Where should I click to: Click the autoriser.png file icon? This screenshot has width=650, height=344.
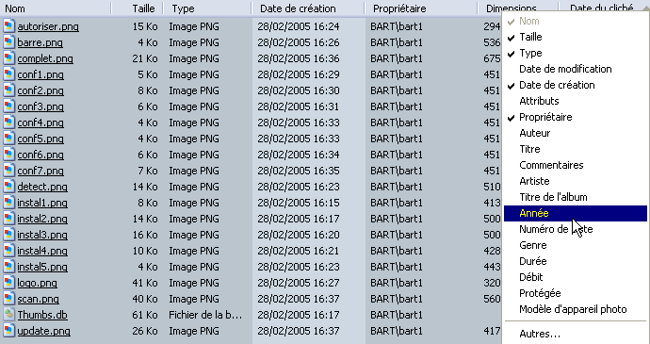pyautogui.click(x=8, y=26)
